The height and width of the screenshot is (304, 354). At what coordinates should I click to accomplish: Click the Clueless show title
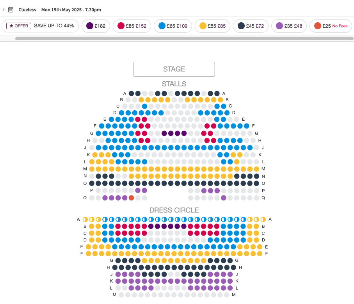[27, 10]
